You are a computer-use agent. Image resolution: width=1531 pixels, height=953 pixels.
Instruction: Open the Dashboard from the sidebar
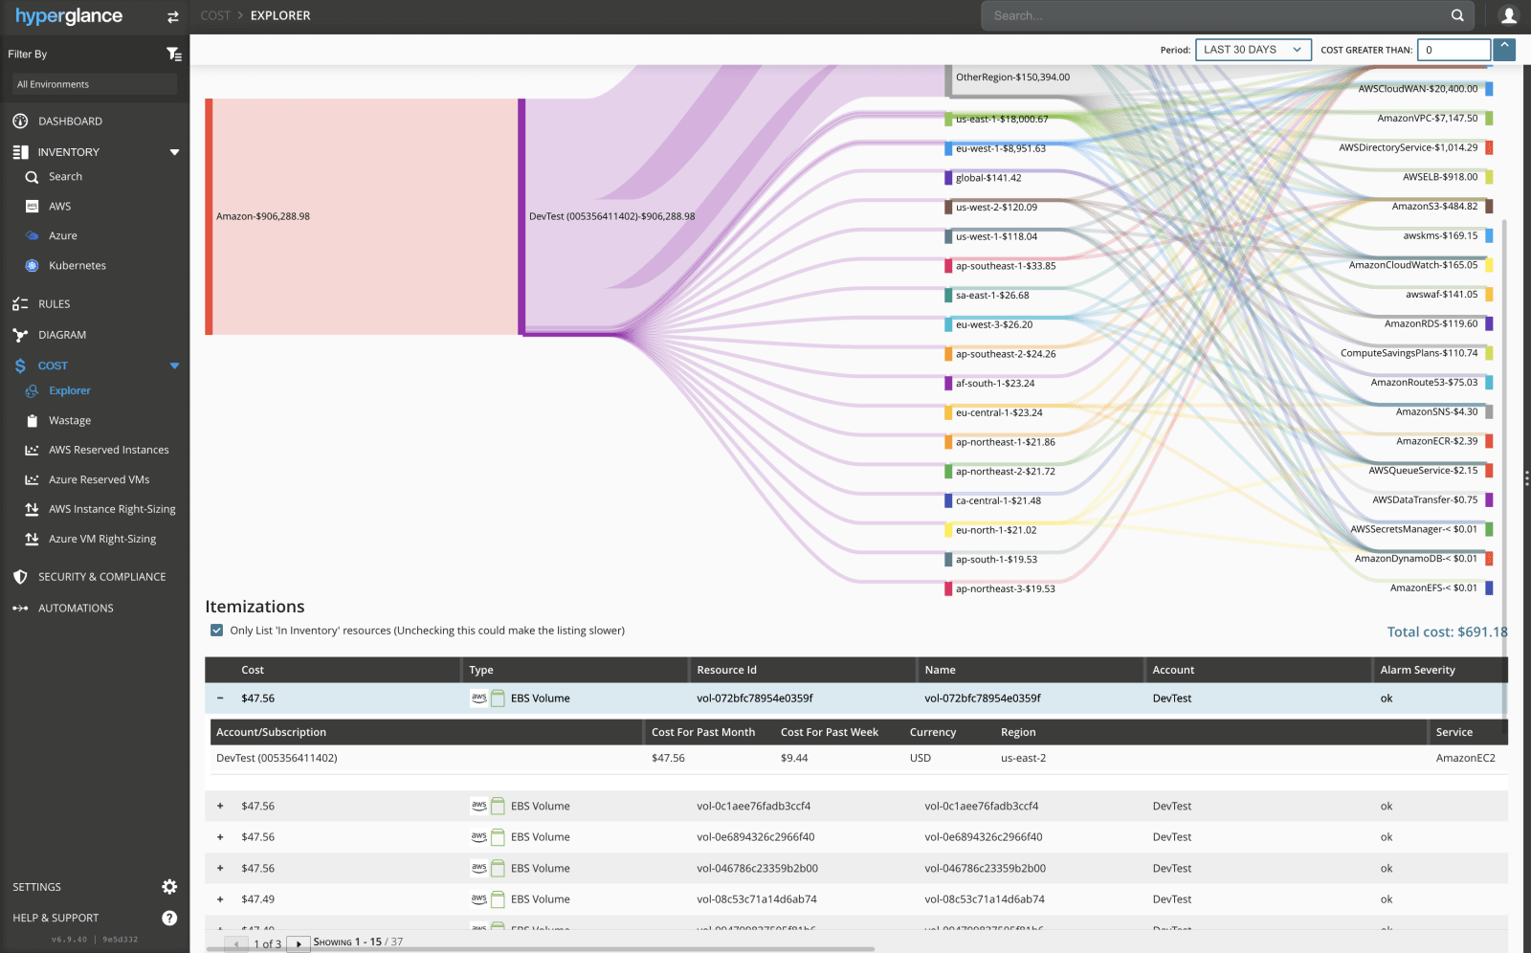70,121
